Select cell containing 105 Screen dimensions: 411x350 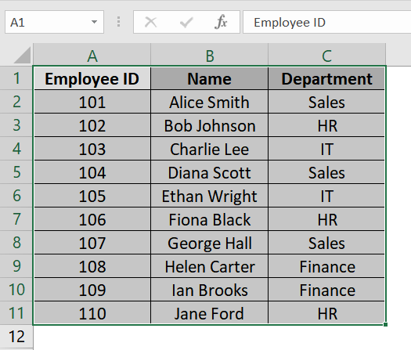coord(92,196)
